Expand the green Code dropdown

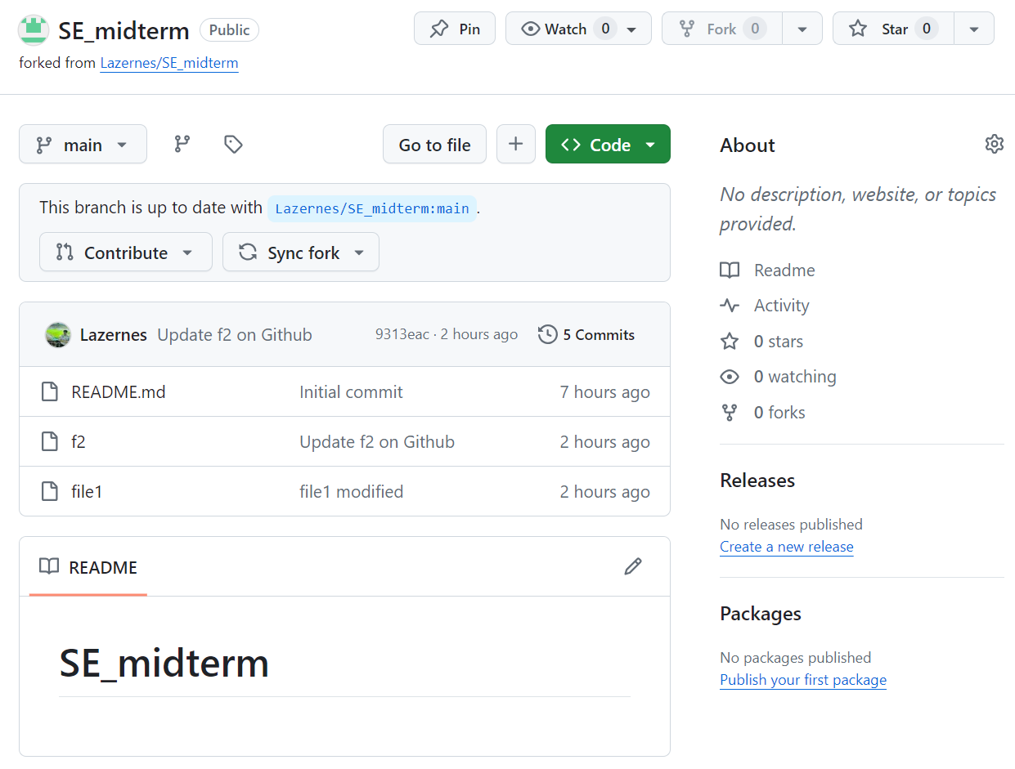(x=608, y=145)
